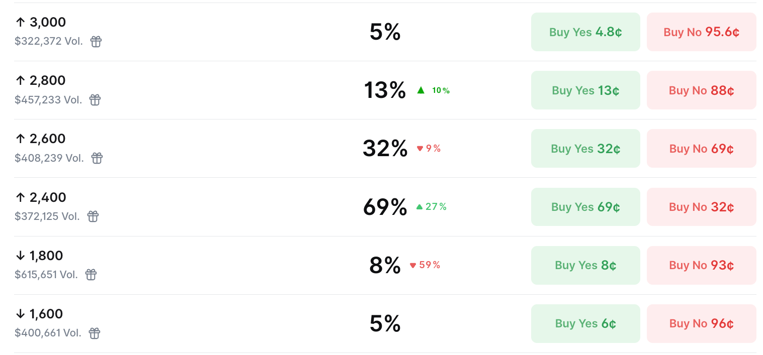763x355 pixels.
Task: Click the gift icon beside the 1,800 market
Action: point(91,274)
